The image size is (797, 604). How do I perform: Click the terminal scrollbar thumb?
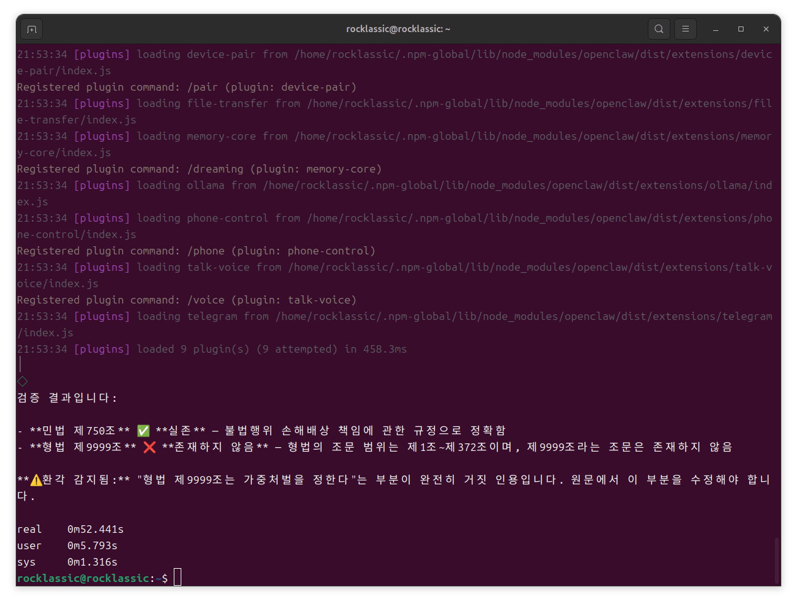point(777,561)
